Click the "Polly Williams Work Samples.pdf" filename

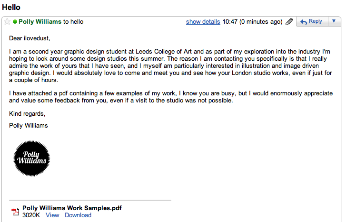72,208
